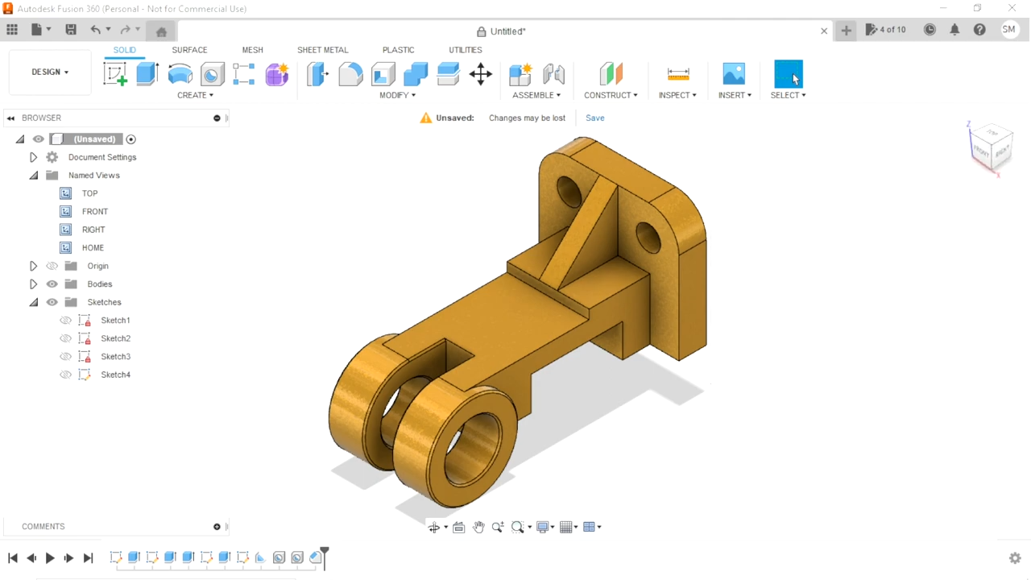This screenshot has width=1031, height=580.
Task: Open the DESIGN workspace dropdown
Action: pos(50,72)
